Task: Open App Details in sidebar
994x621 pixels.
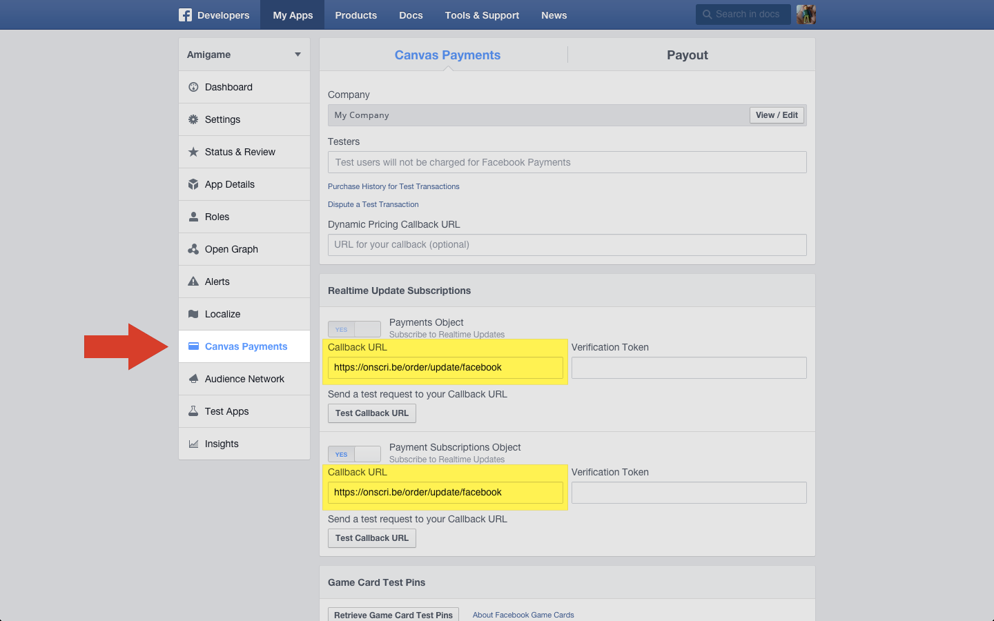Action: 244,184
